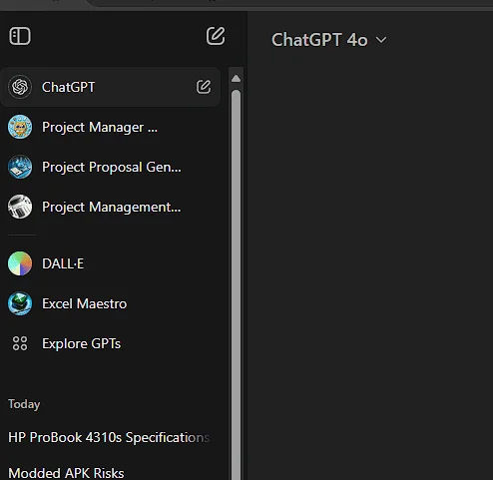The image size is (493, 480).
Task: Open the Project Manager ... GPT
Action: pos(111,127)
